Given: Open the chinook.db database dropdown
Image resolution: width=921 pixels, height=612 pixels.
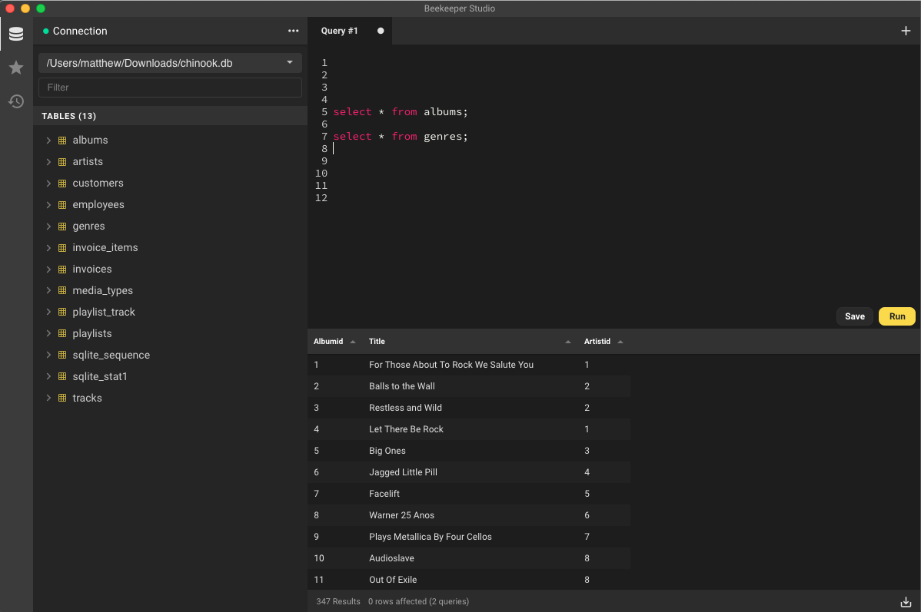Looking at the screenshot, I should point(171,63).
